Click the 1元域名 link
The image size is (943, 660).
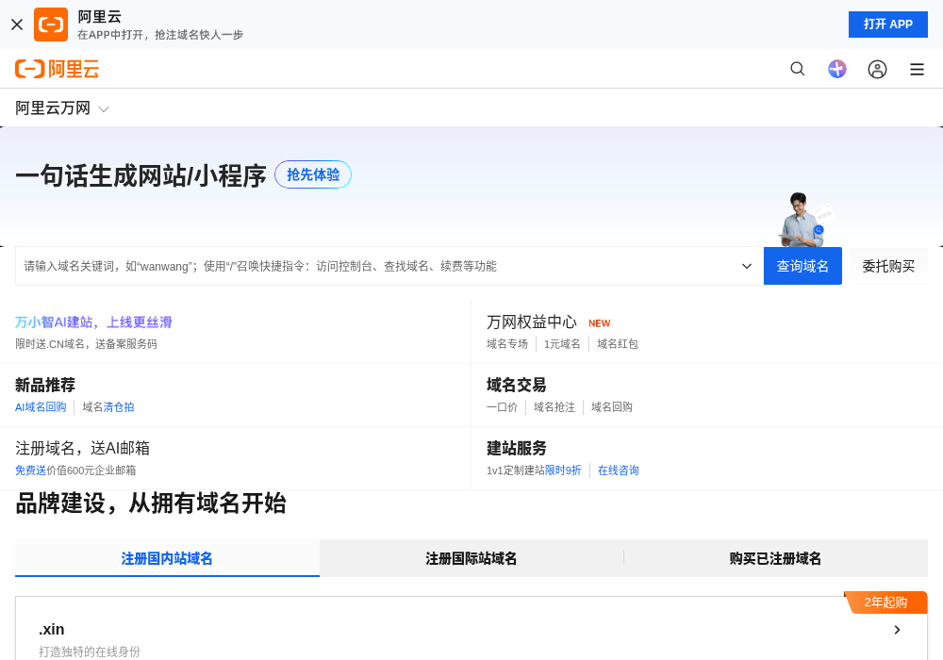click(x=562, y=344)
